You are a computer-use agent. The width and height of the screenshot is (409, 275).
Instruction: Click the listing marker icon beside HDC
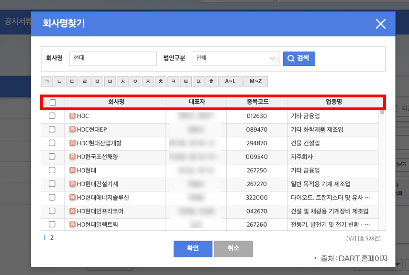(72, 116)
